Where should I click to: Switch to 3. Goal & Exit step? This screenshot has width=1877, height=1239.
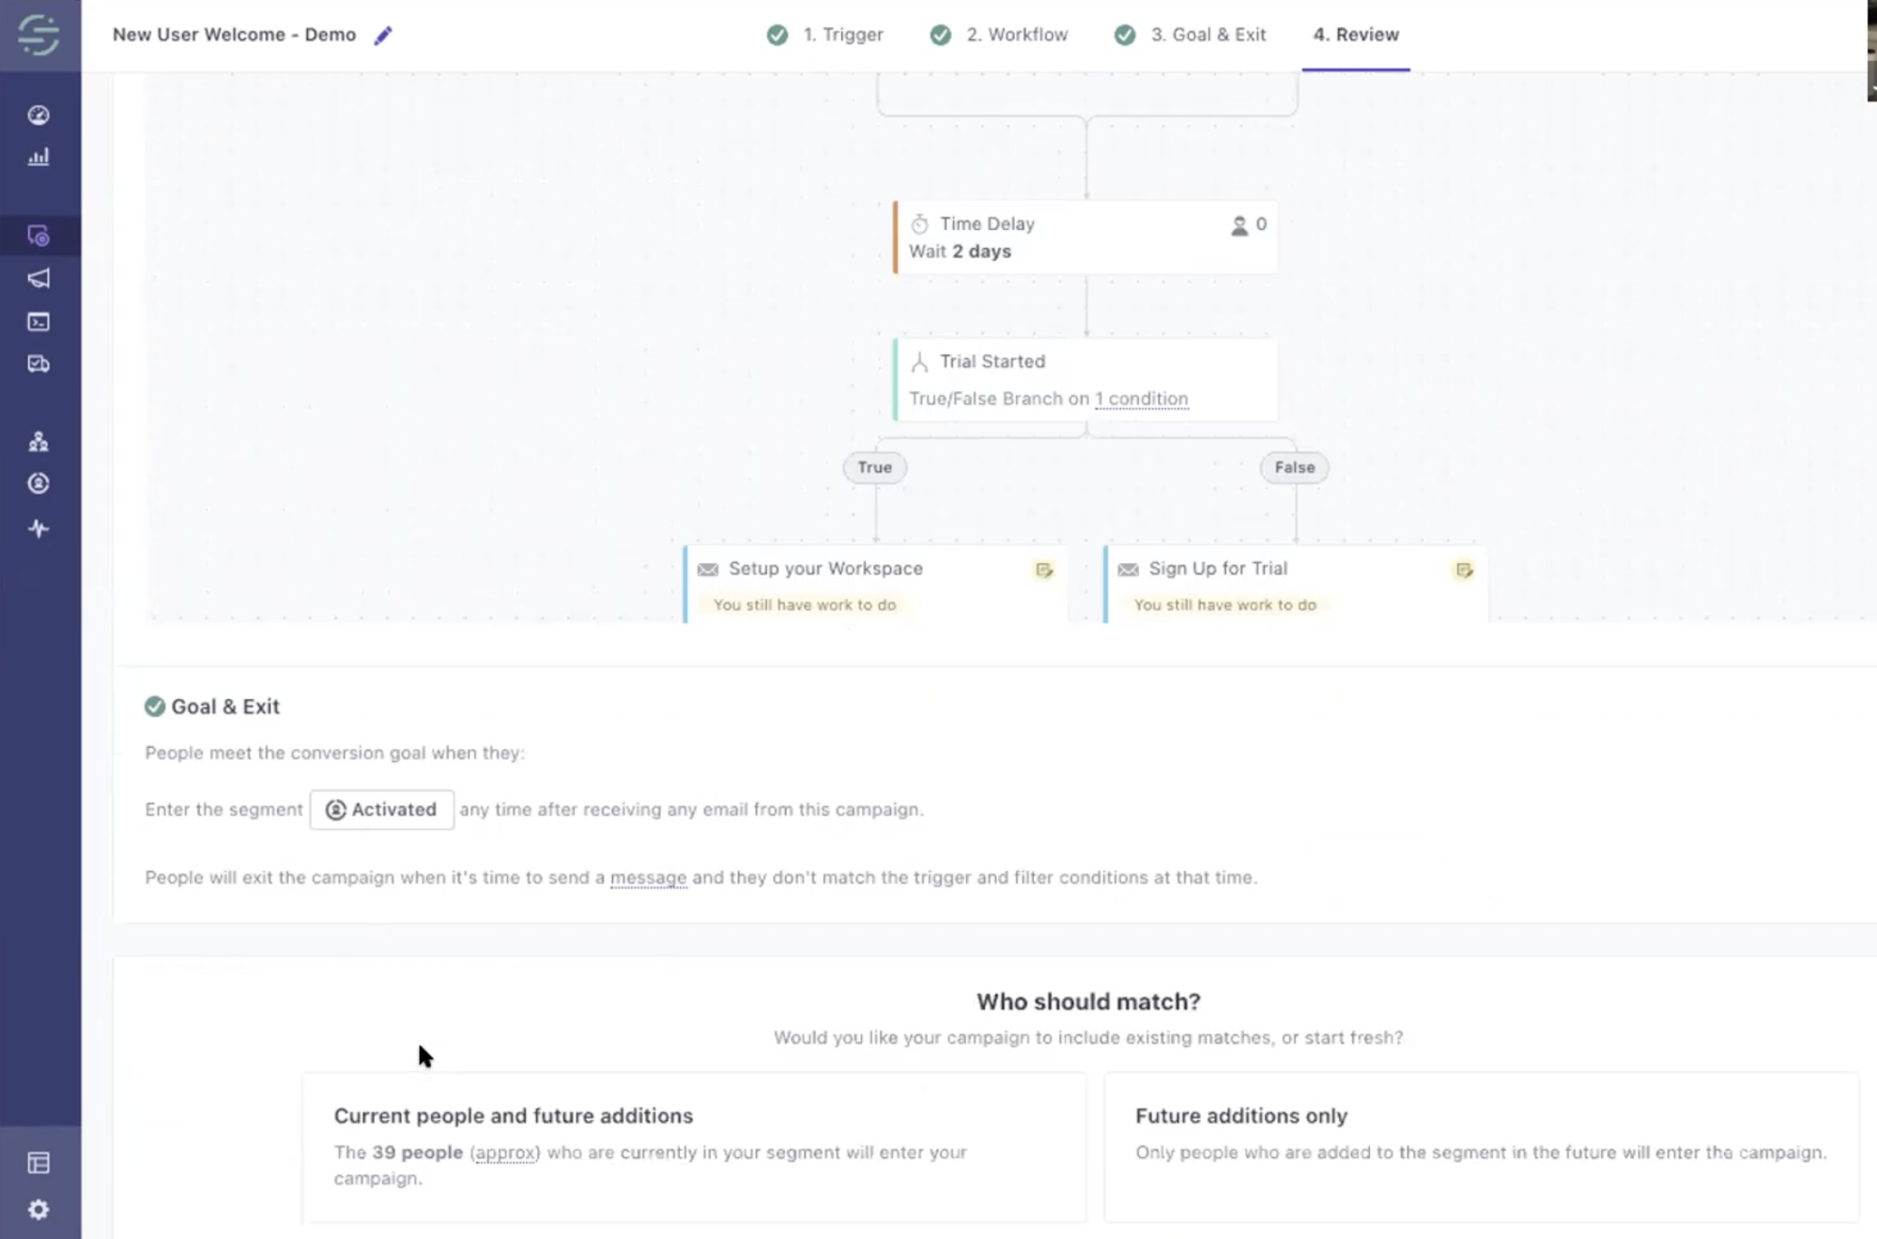[1190, 35]
